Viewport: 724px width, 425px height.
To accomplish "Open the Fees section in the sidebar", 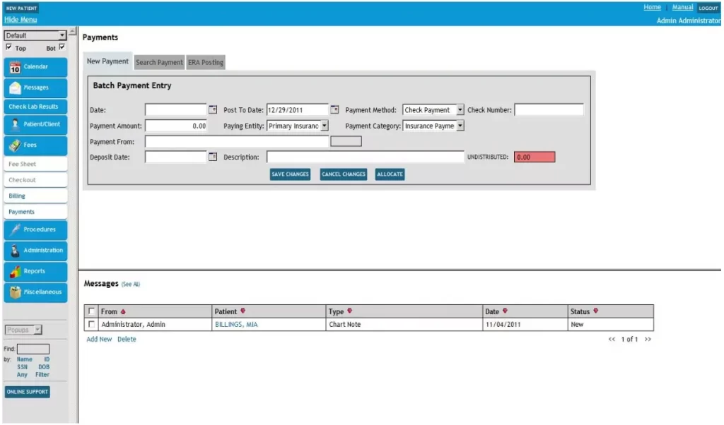I will [x=35, y=145].
